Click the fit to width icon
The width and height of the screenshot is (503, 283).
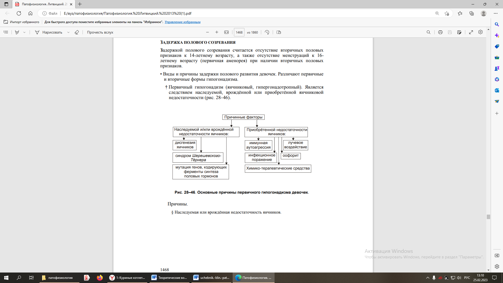pos(227,32)
